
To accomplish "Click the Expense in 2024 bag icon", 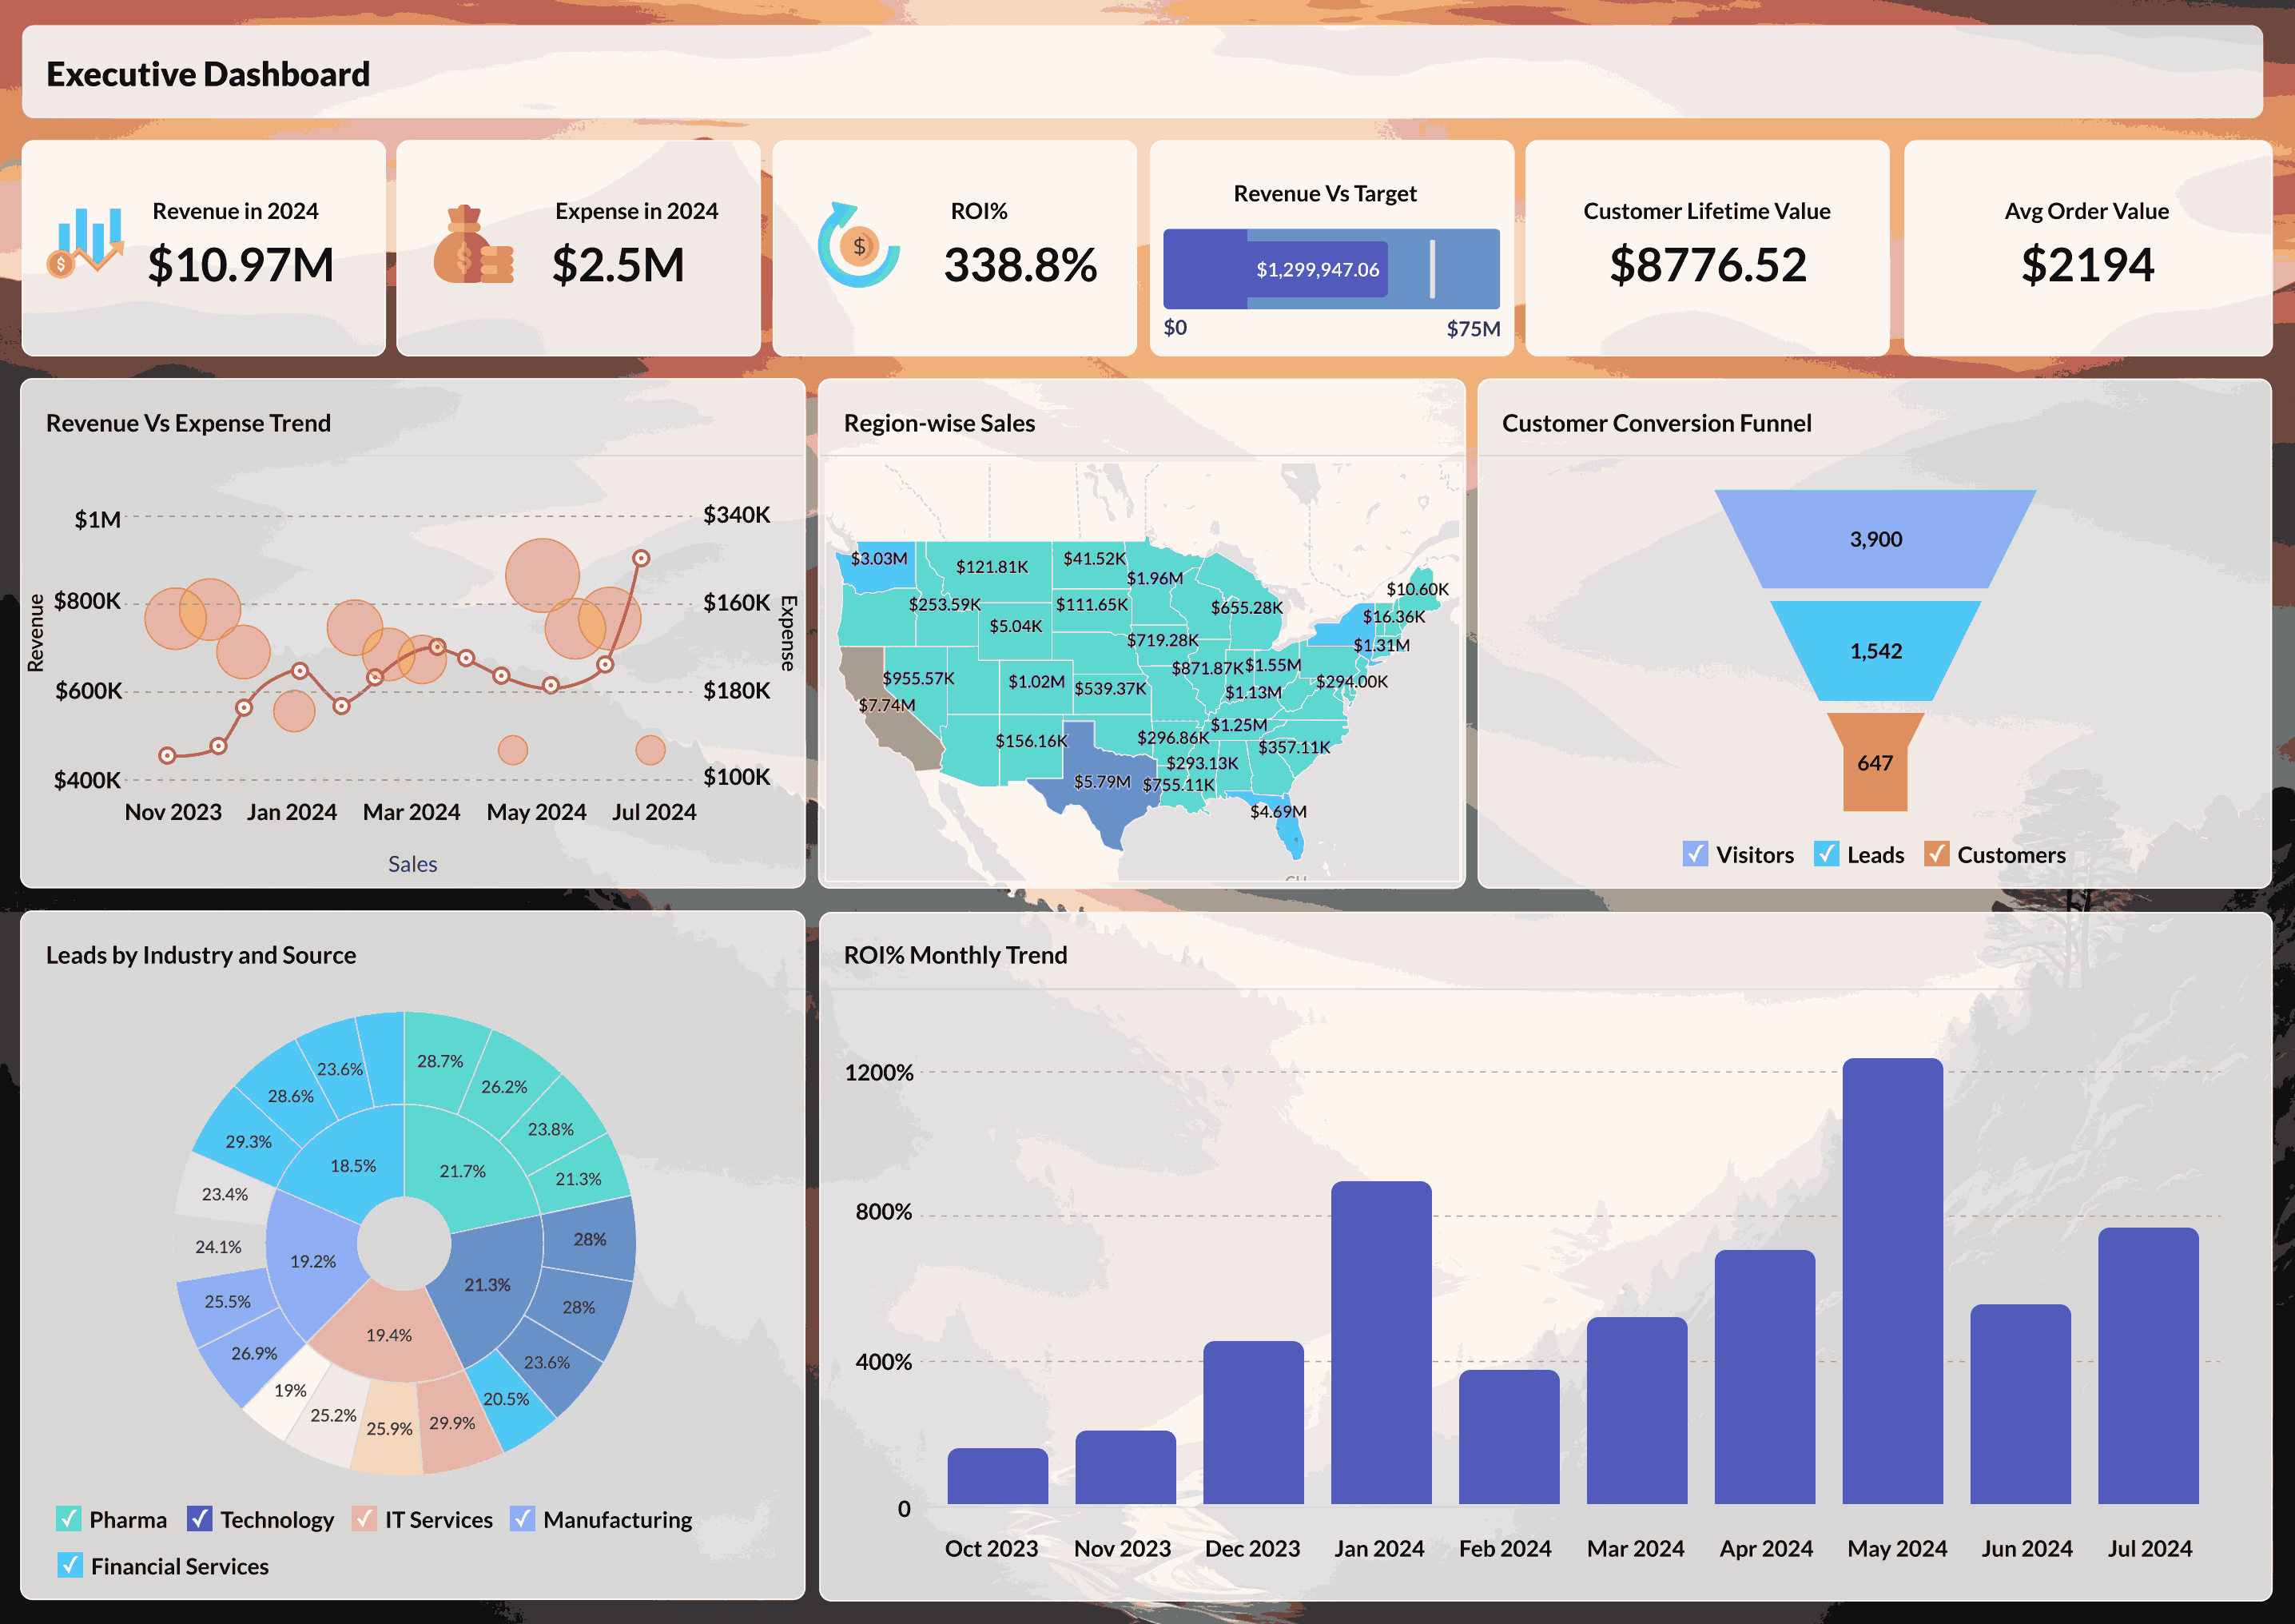I will 471,246.
